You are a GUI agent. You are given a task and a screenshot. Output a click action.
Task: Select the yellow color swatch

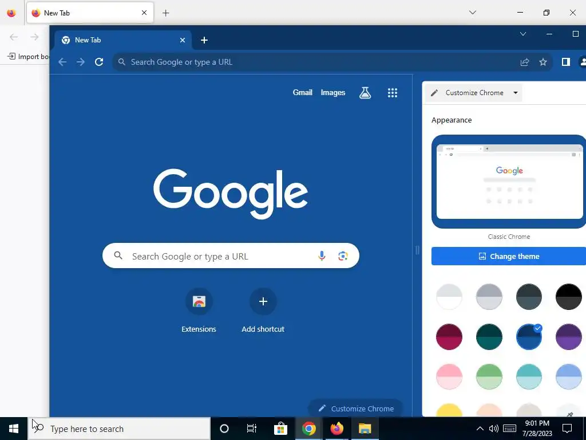pos(449,410)
